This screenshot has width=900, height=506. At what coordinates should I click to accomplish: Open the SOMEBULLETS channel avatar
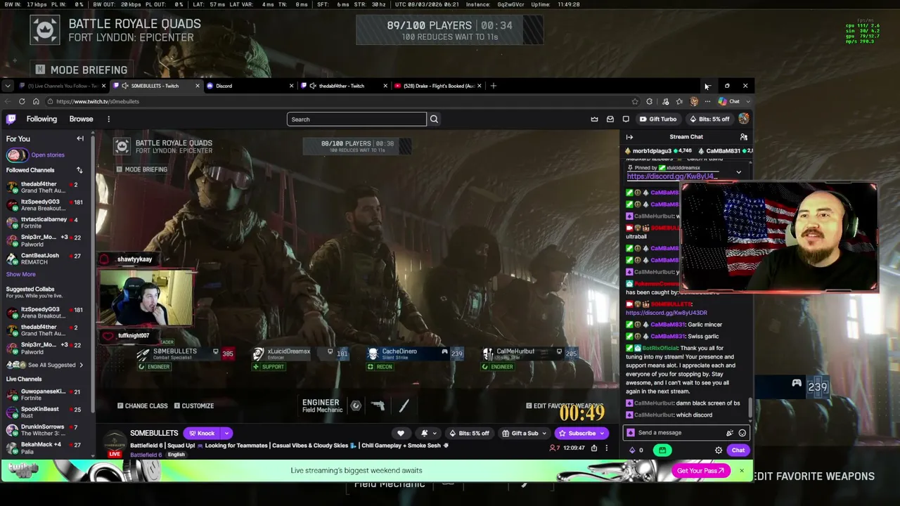point(115,443)
